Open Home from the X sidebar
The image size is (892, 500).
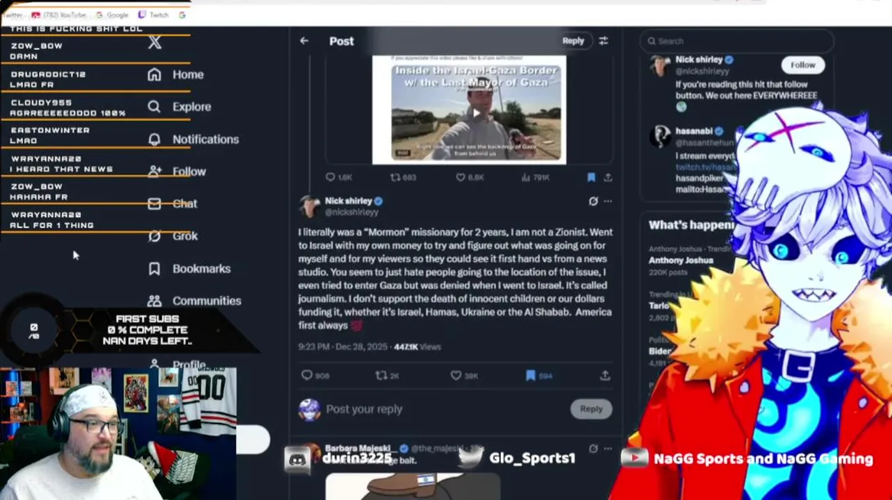(176, 74)
